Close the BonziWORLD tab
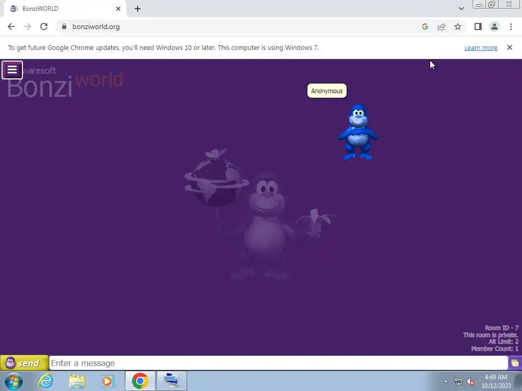This screenshot has height=391, width=522. (118, 9)
